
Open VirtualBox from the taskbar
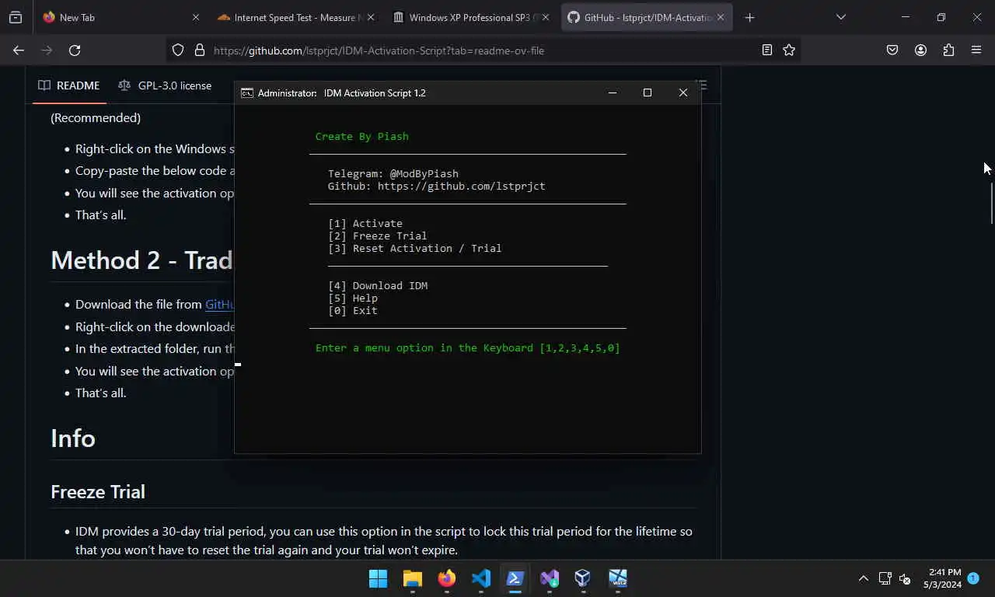click(583, 578)
